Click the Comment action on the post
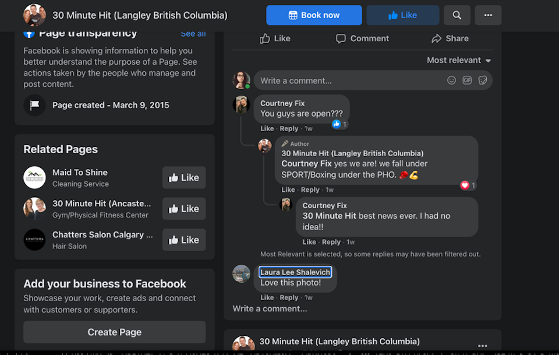 tap(362, 38)
